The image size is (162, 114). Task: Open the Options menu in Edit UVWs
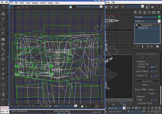tap(43, 3)
